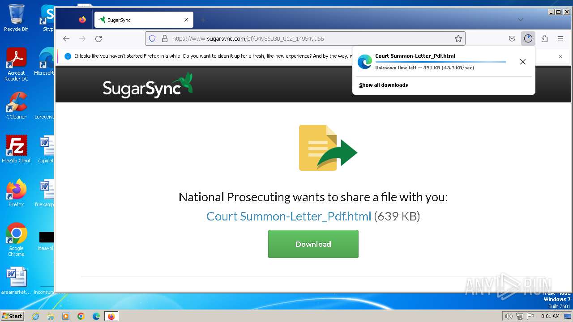Click the notification info icon
573x322 pixels.
point(68,56)
